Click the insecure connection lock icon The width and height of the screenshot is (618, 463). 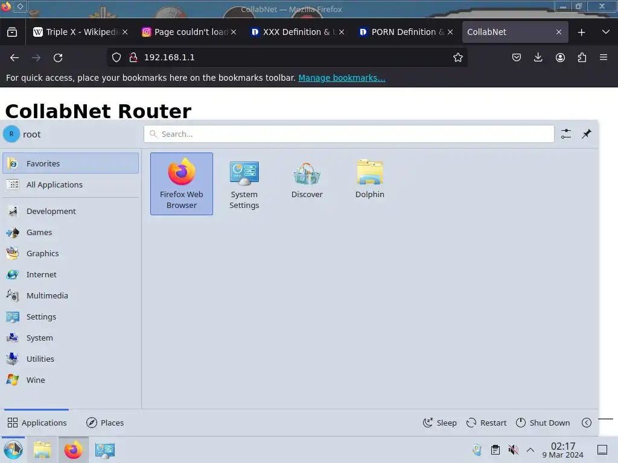pos(133,57)
